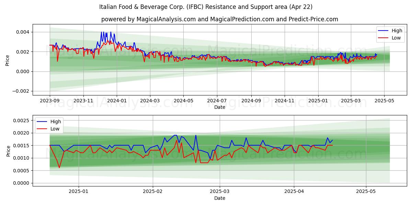This screenshot has height=206, width=412.
Task: Click the 'Price' y-axis label of the top chart
Action: (x=8, y=60)
